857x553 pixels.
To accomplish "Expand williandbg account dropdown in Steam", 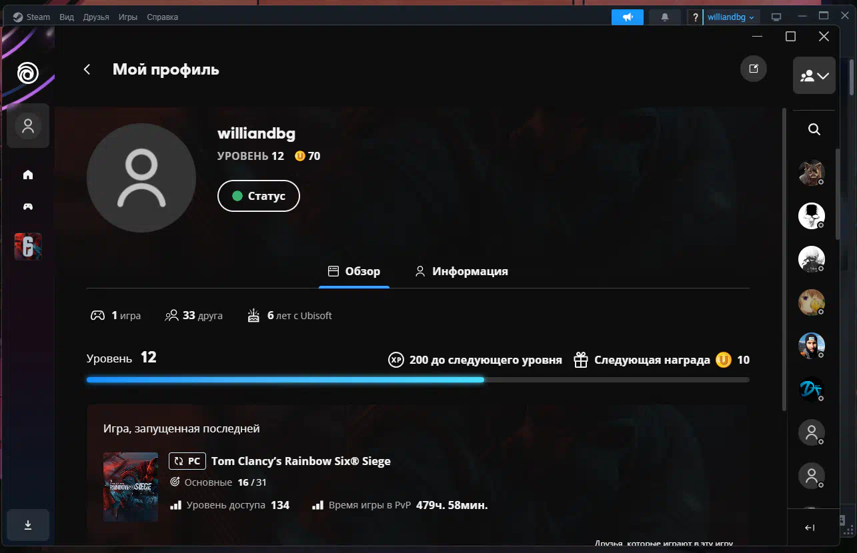I will click(x=731, y=17).
